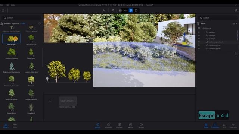Toggle fullscreen with the expand arrows icon
The width and height of the screenshot is (239, 134).
pos(236,5)
